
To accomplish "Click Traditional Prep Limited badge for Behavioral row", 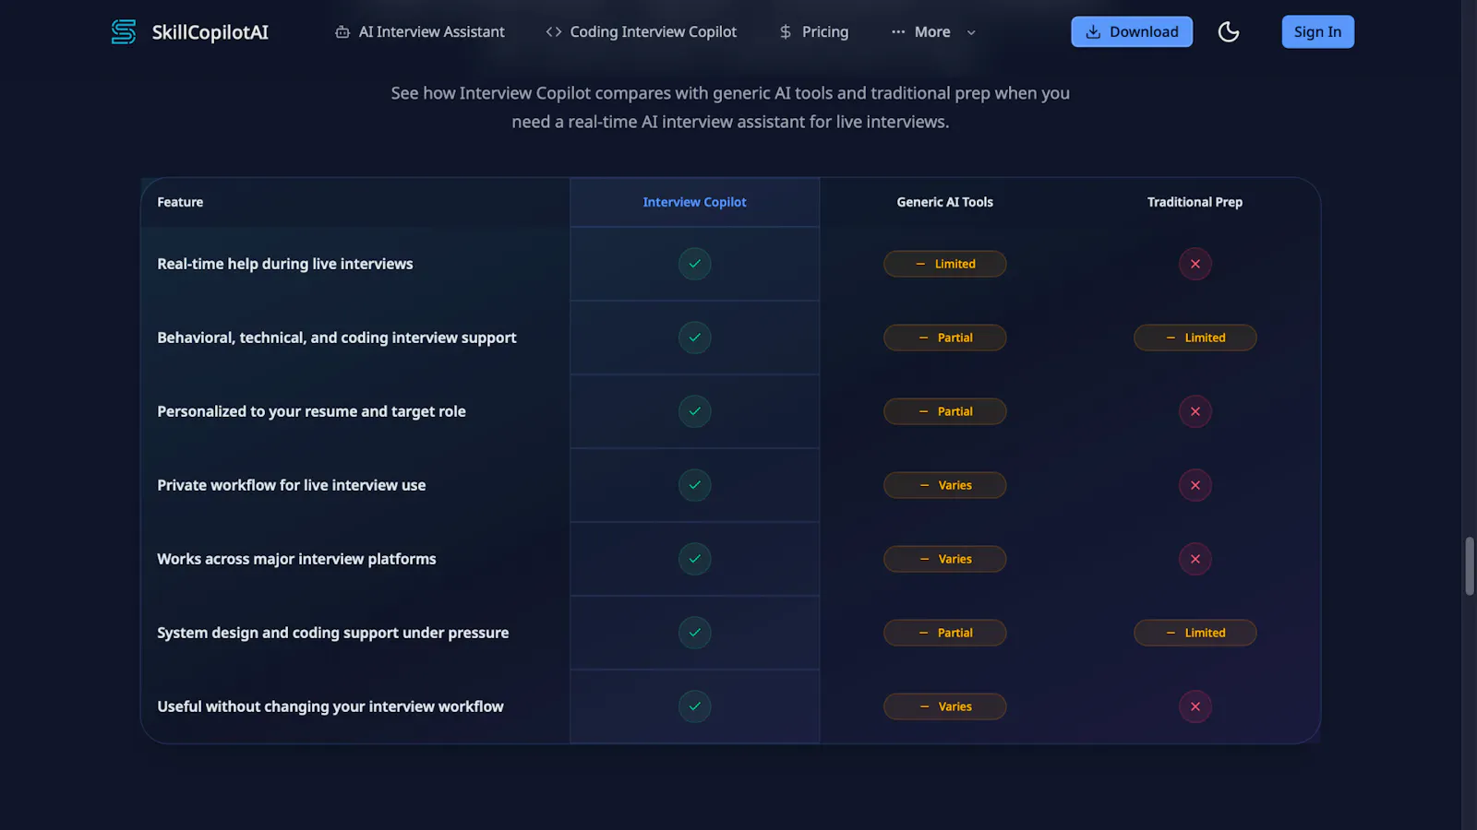I will [x=1195, y=338].
